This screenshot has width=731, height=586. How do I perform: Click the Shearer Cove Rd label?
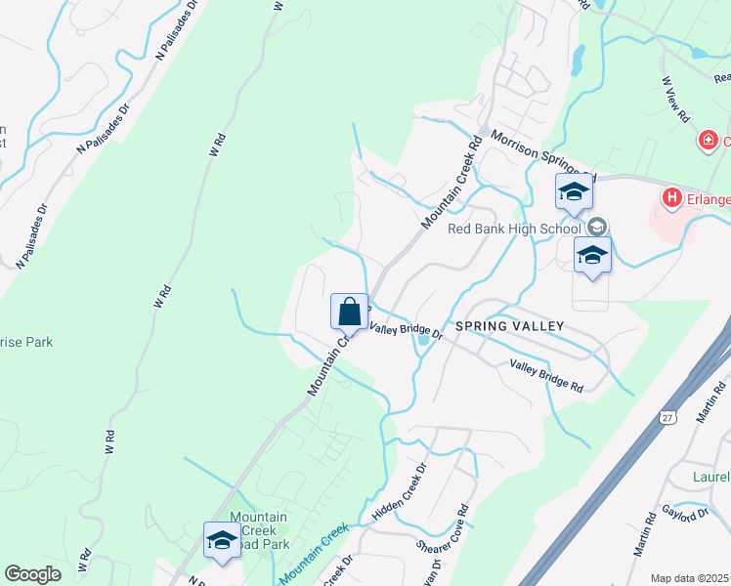coord(443,528)
